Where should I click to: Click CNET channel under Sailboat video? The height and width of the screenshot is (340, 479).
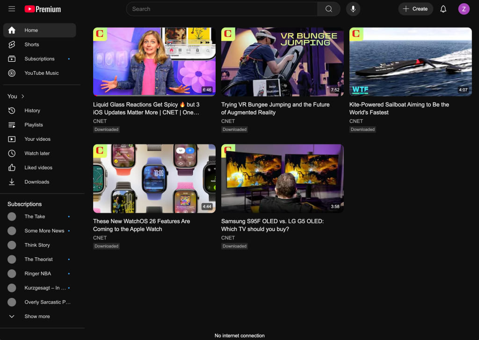pos(356,121)
